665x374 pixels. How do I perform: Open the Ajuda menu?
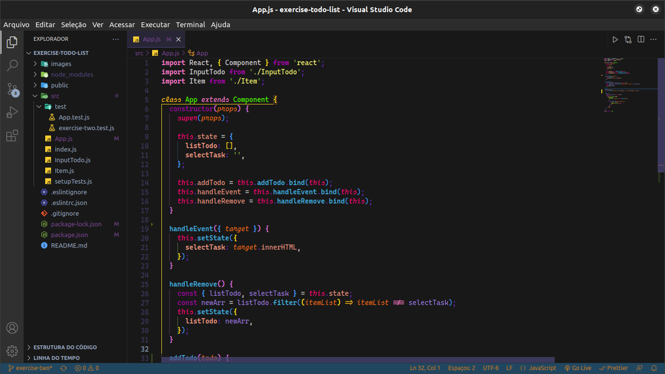tap(221, 24)
